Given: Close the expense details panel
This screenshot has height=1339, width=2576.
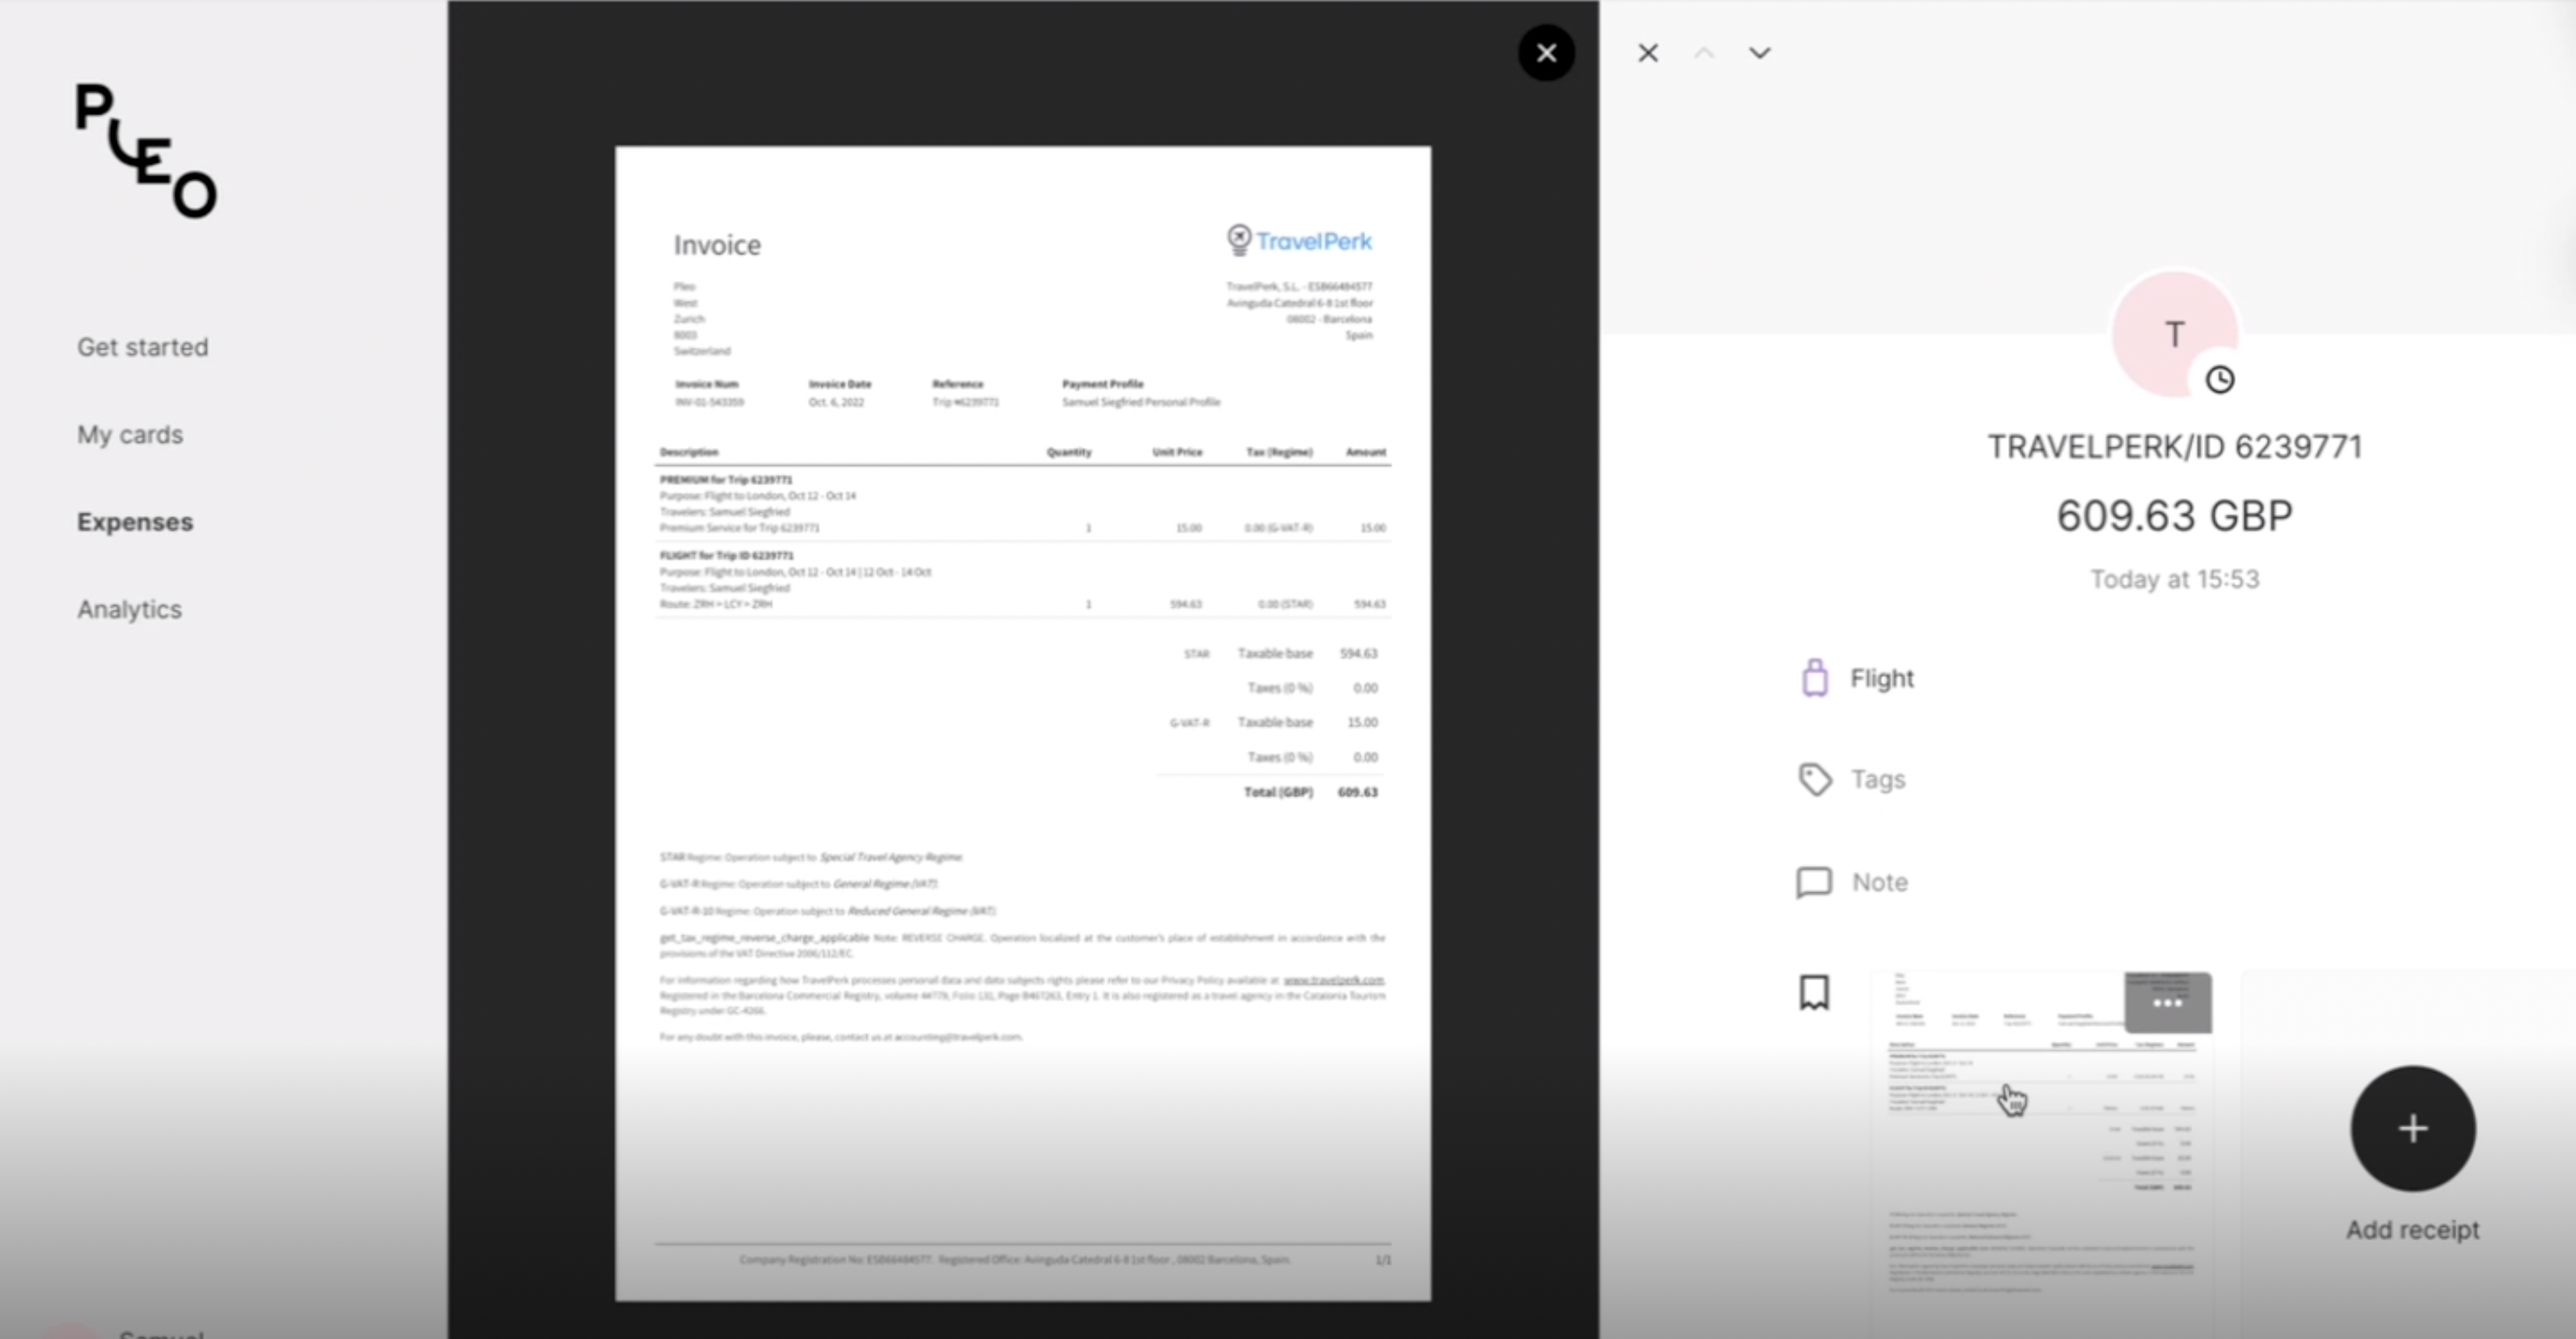Looking at the screenshot, I should [x=1648, y=53].
